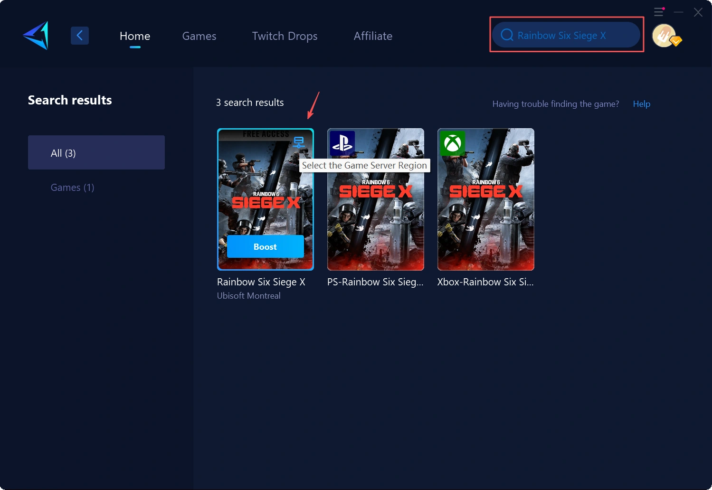Open the Games tab
Viewport: 712px width, 490px height.
[199, 36]
